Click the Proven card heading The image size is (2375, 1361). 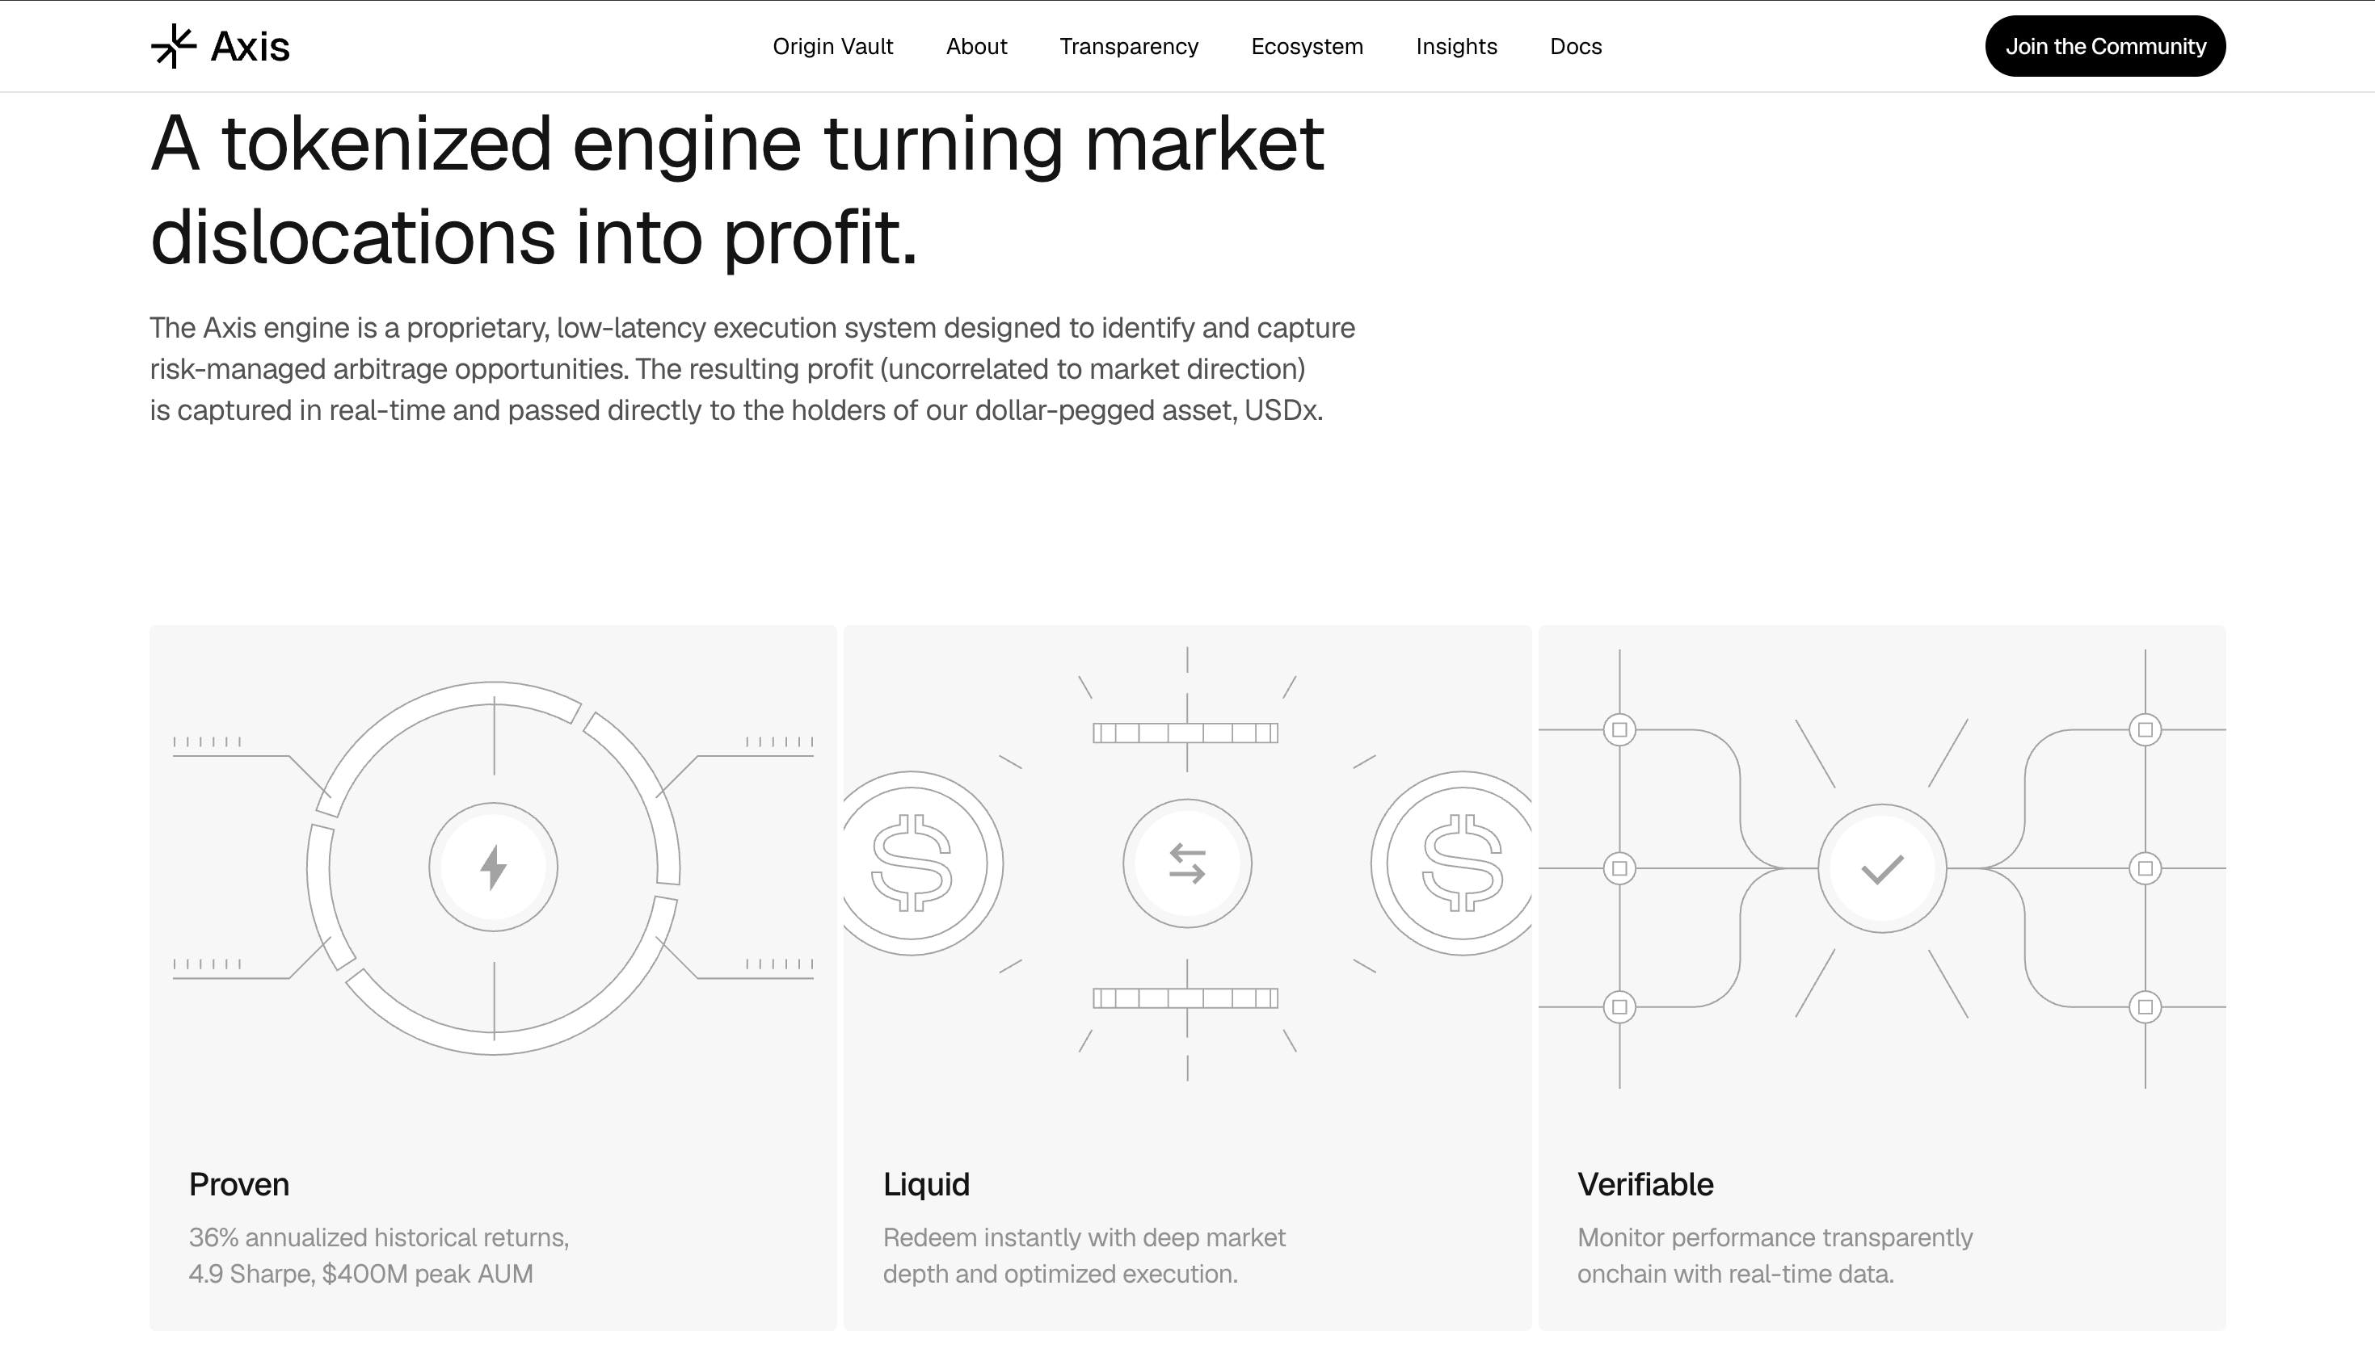(239, 1184)
